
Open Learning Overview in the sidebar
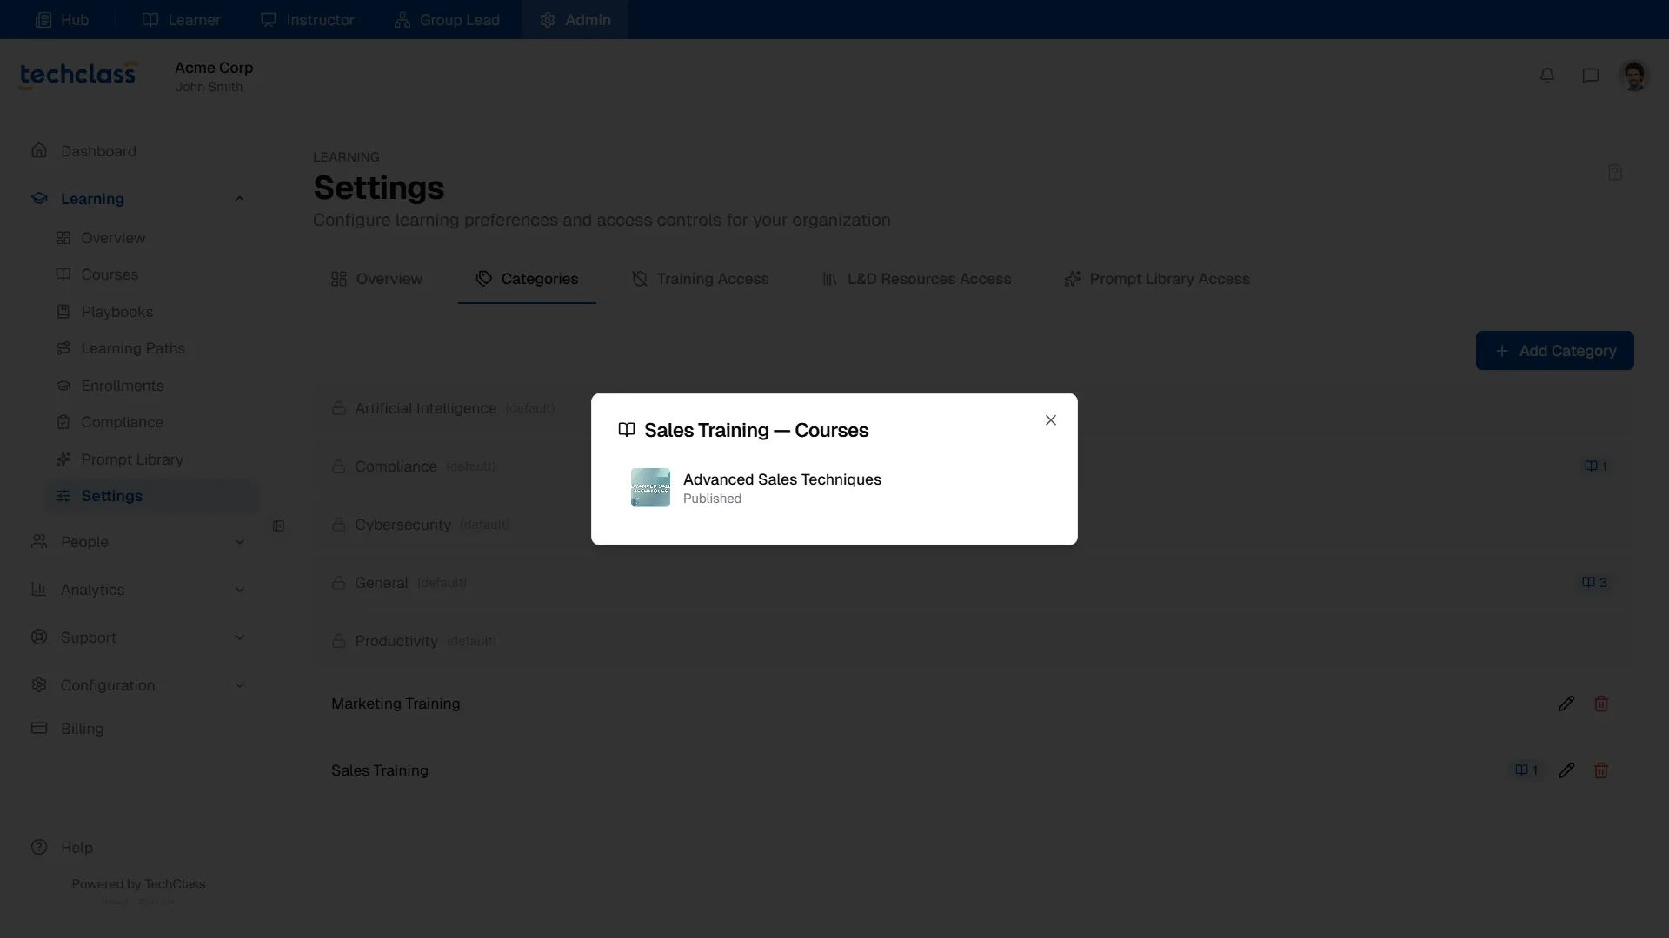tap(113, 238)
